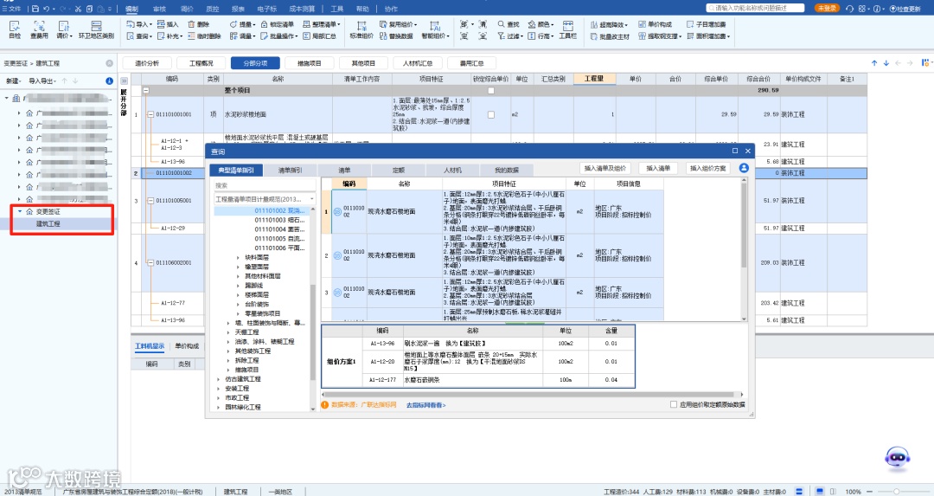Click 局部汇总 partial summary icon
This screenshot has height=496, width=934.
pos(319,36)
